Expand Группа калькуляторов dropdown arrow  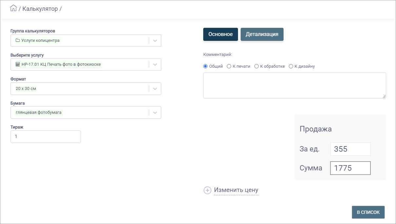[x=155, y=41]
